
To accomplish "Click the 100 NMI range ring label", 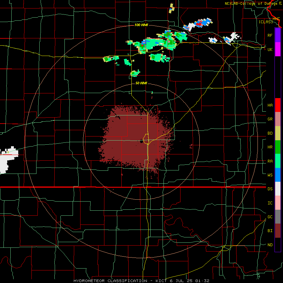I will pos(141,25).
